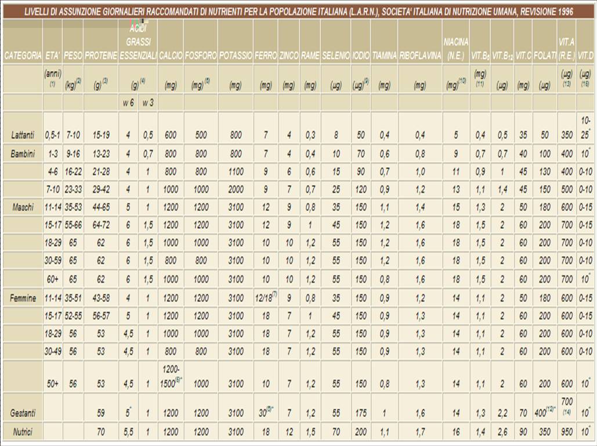Click the 12/18 iron value cell
Screen dimensions: 597x446
[265, 297]
